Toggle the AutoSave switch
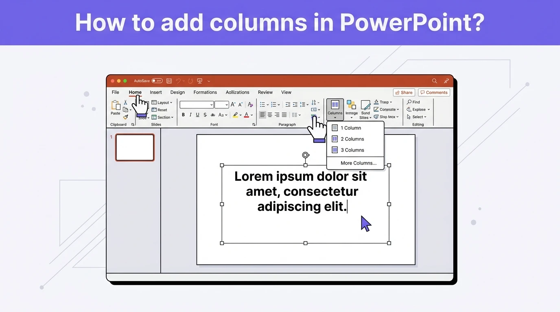 (157, 80)
